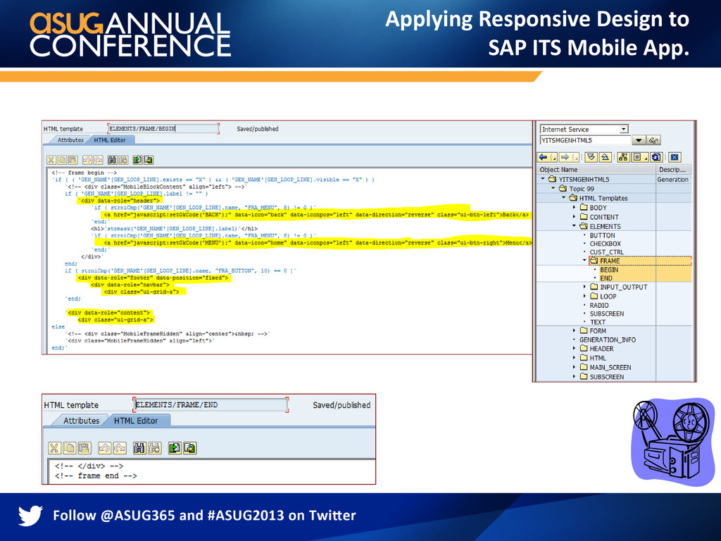
Task: Switch to Attributes tab of FRAME/END template
Action: [x=81, y=421]
